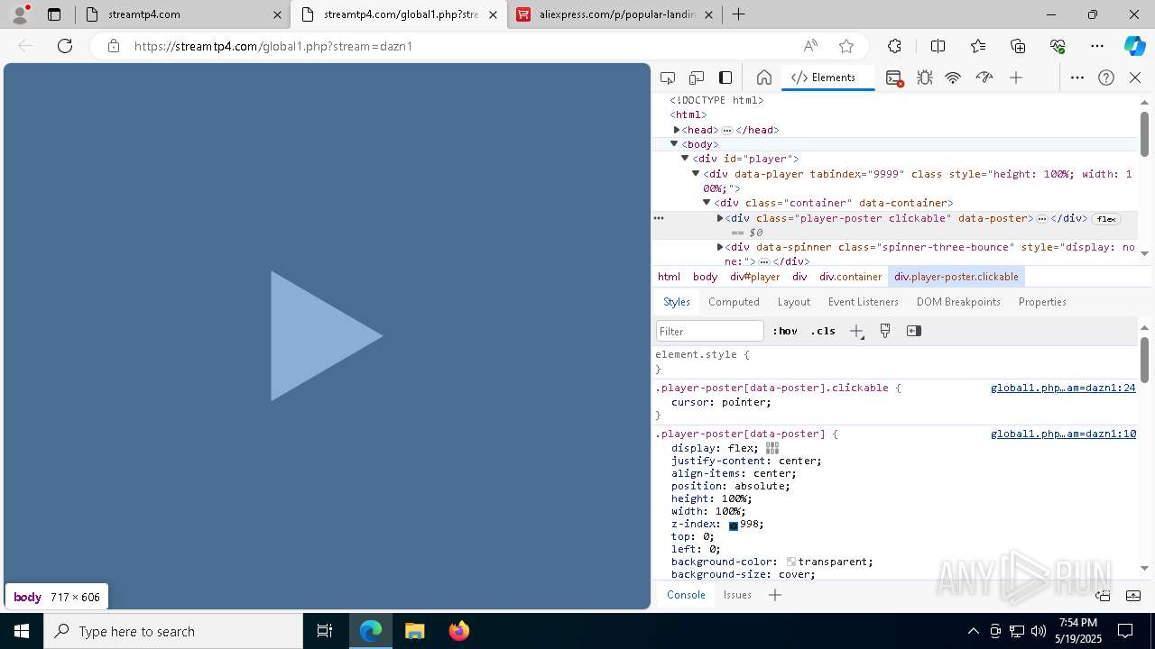Image resolution: width=1155 pixels, height=649 pixels.
Task: Collapse the div class="container" node
Action: [707, 203]
